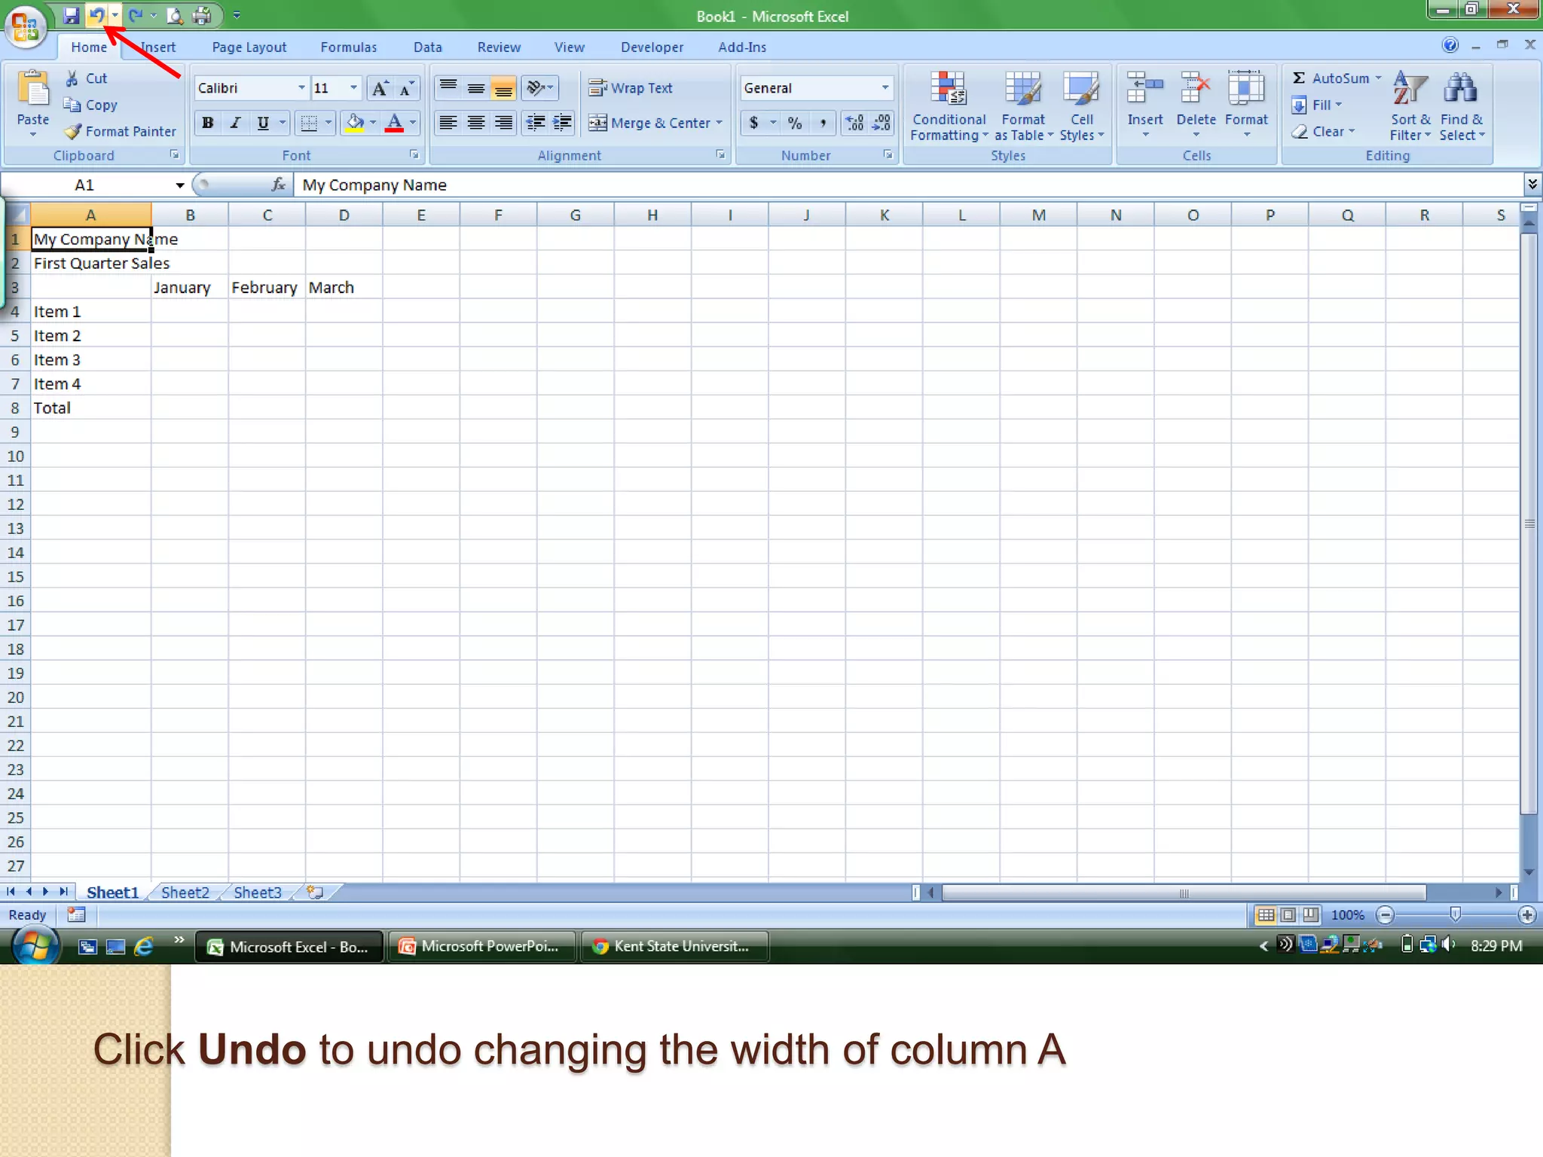Click the Undo icon in Quick Access toolbar
Viewport: 1543px width, 1157px height.
tap(96, 15)
